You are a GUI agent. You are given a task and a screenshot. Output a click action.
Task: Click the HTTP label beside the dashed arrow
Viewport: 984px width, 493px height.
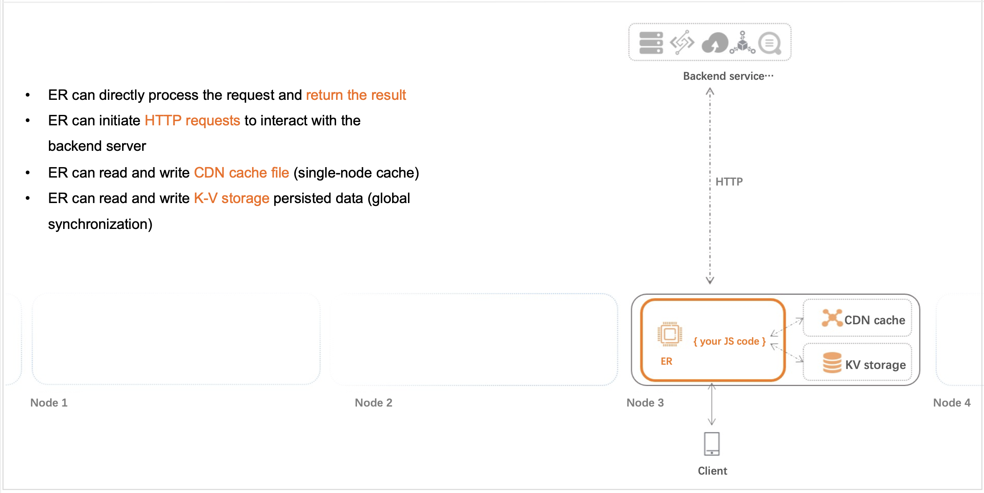tap(729, 182)
